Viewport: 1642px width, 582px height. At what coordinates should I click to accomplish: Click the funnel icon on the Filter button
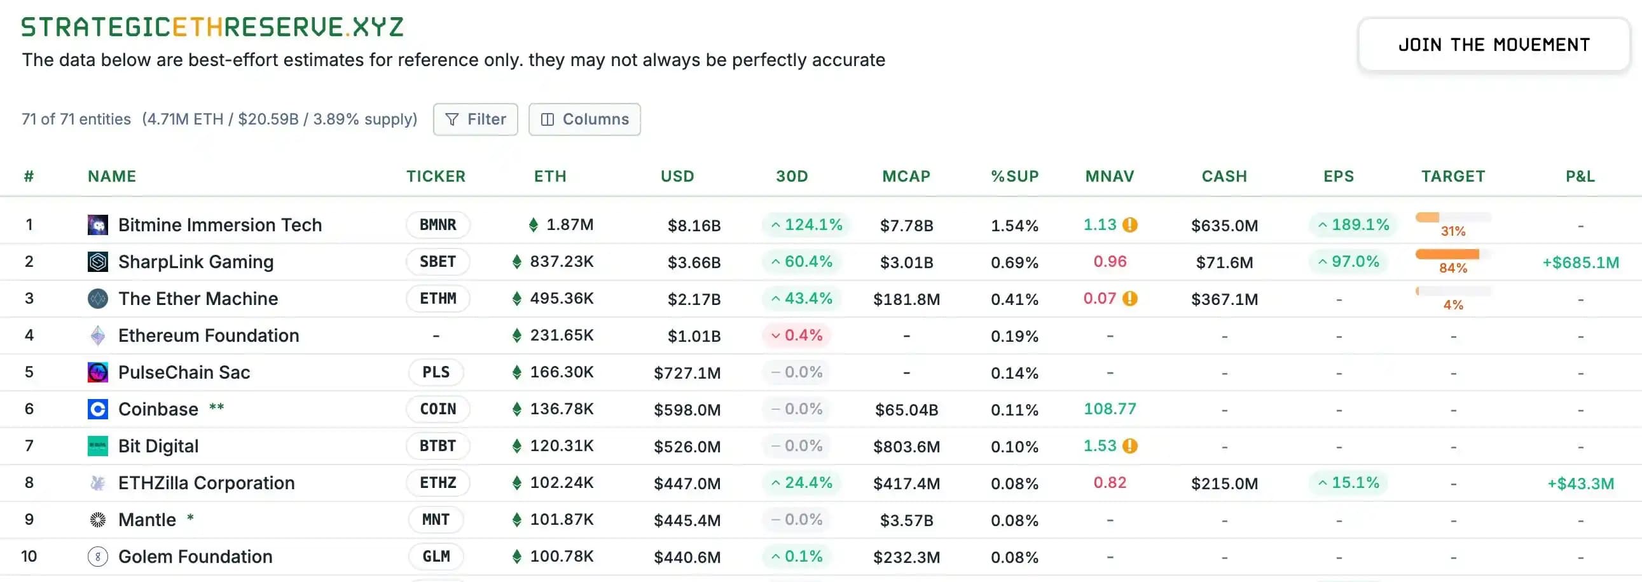click(452, 119)
